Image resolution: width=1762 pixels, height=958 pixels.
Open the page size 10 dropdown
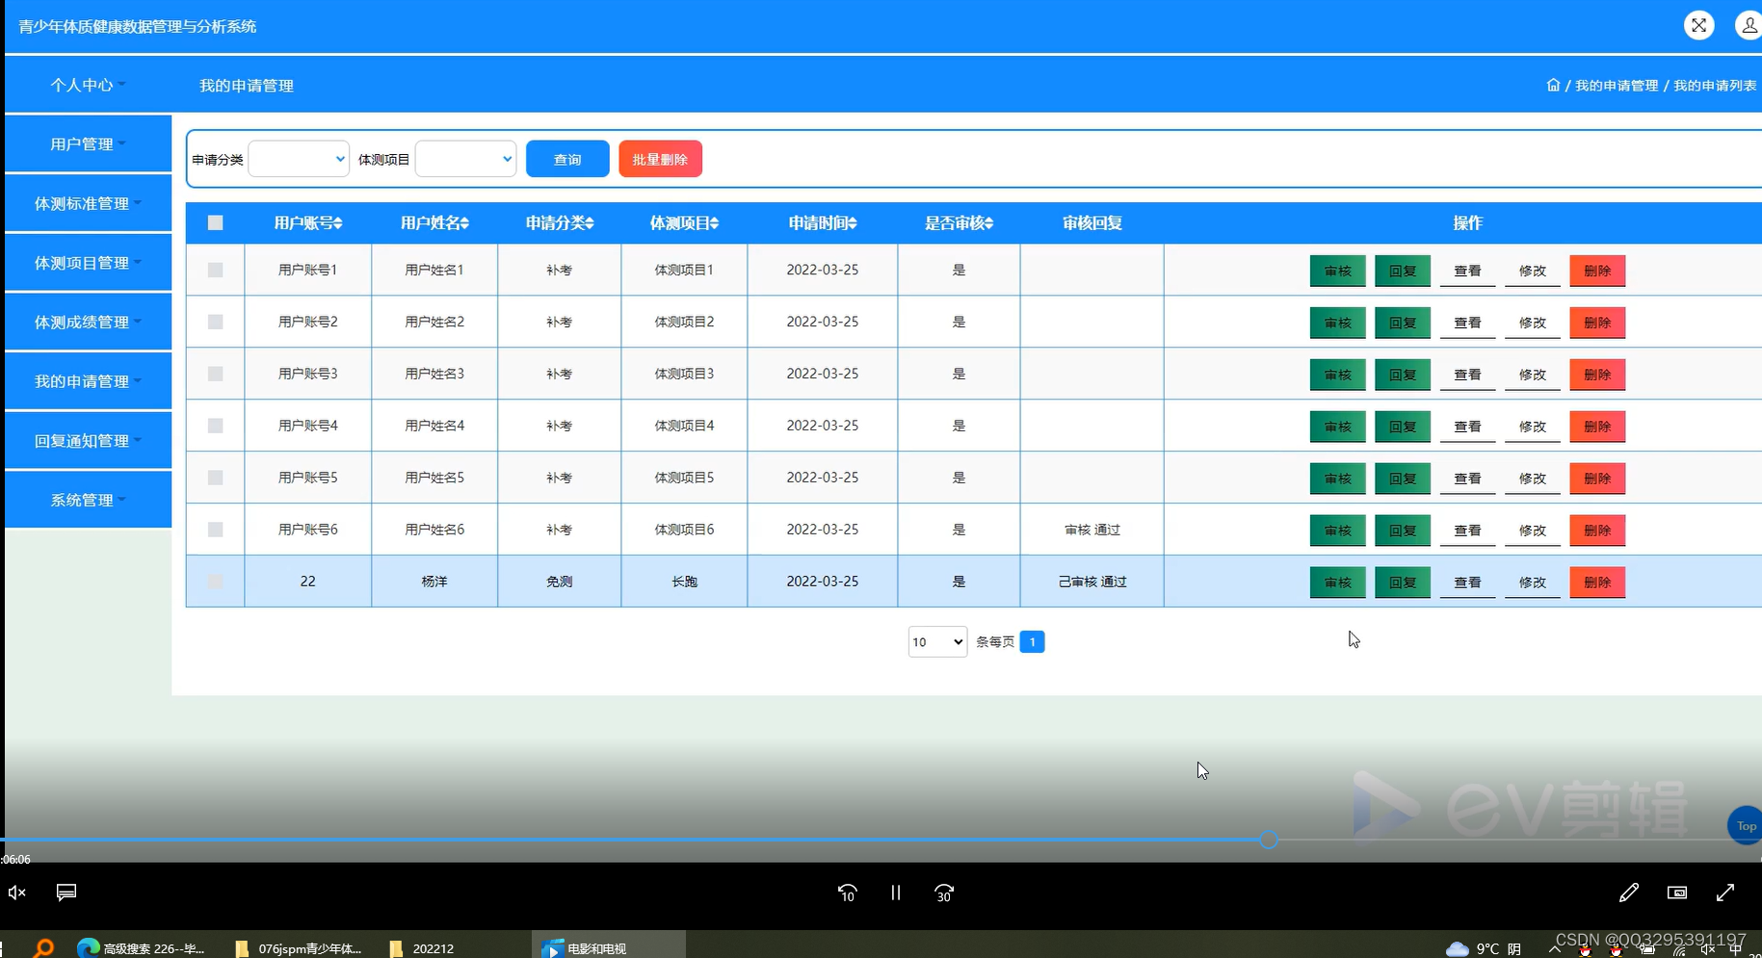pyautogui.click(x=937, y=641)
